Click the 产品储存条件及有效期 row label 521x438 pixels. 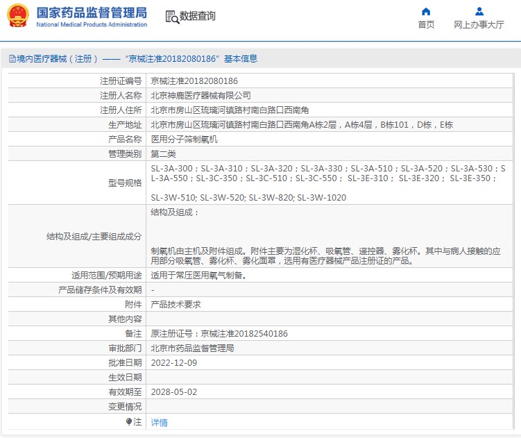[x=100, y=290]
